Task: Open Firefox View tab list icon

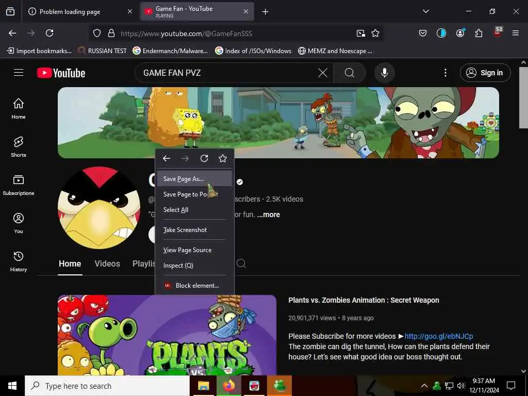Action: tap(10, 11)
